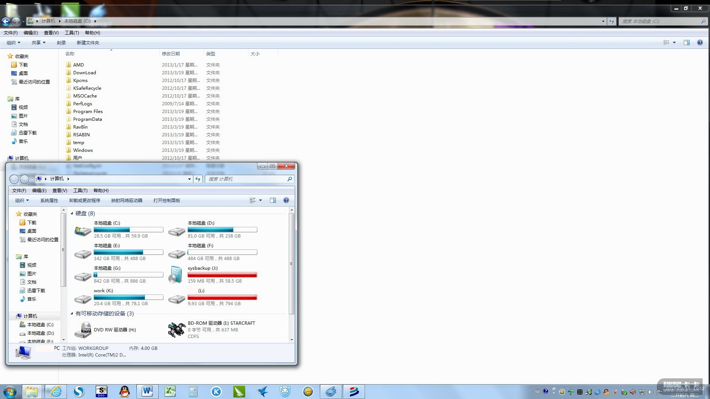The image size is (710, 399).
Task: Open view options dropdown in Computer window
Action: click(260, 200)
